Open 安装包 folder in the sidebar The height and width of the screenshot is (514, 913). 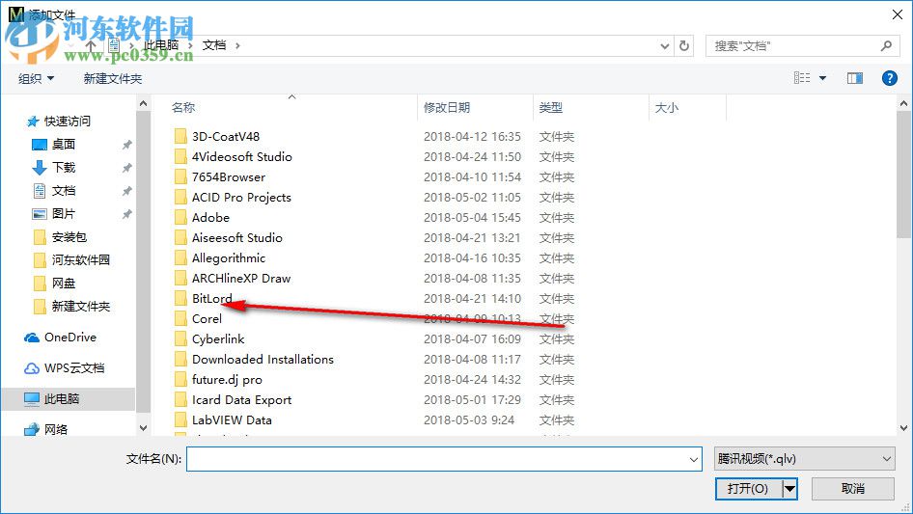69,237
